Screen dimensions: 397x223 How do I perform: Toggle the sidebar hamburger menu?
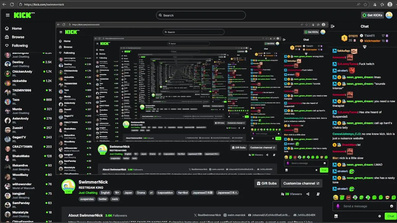[7, 15]
